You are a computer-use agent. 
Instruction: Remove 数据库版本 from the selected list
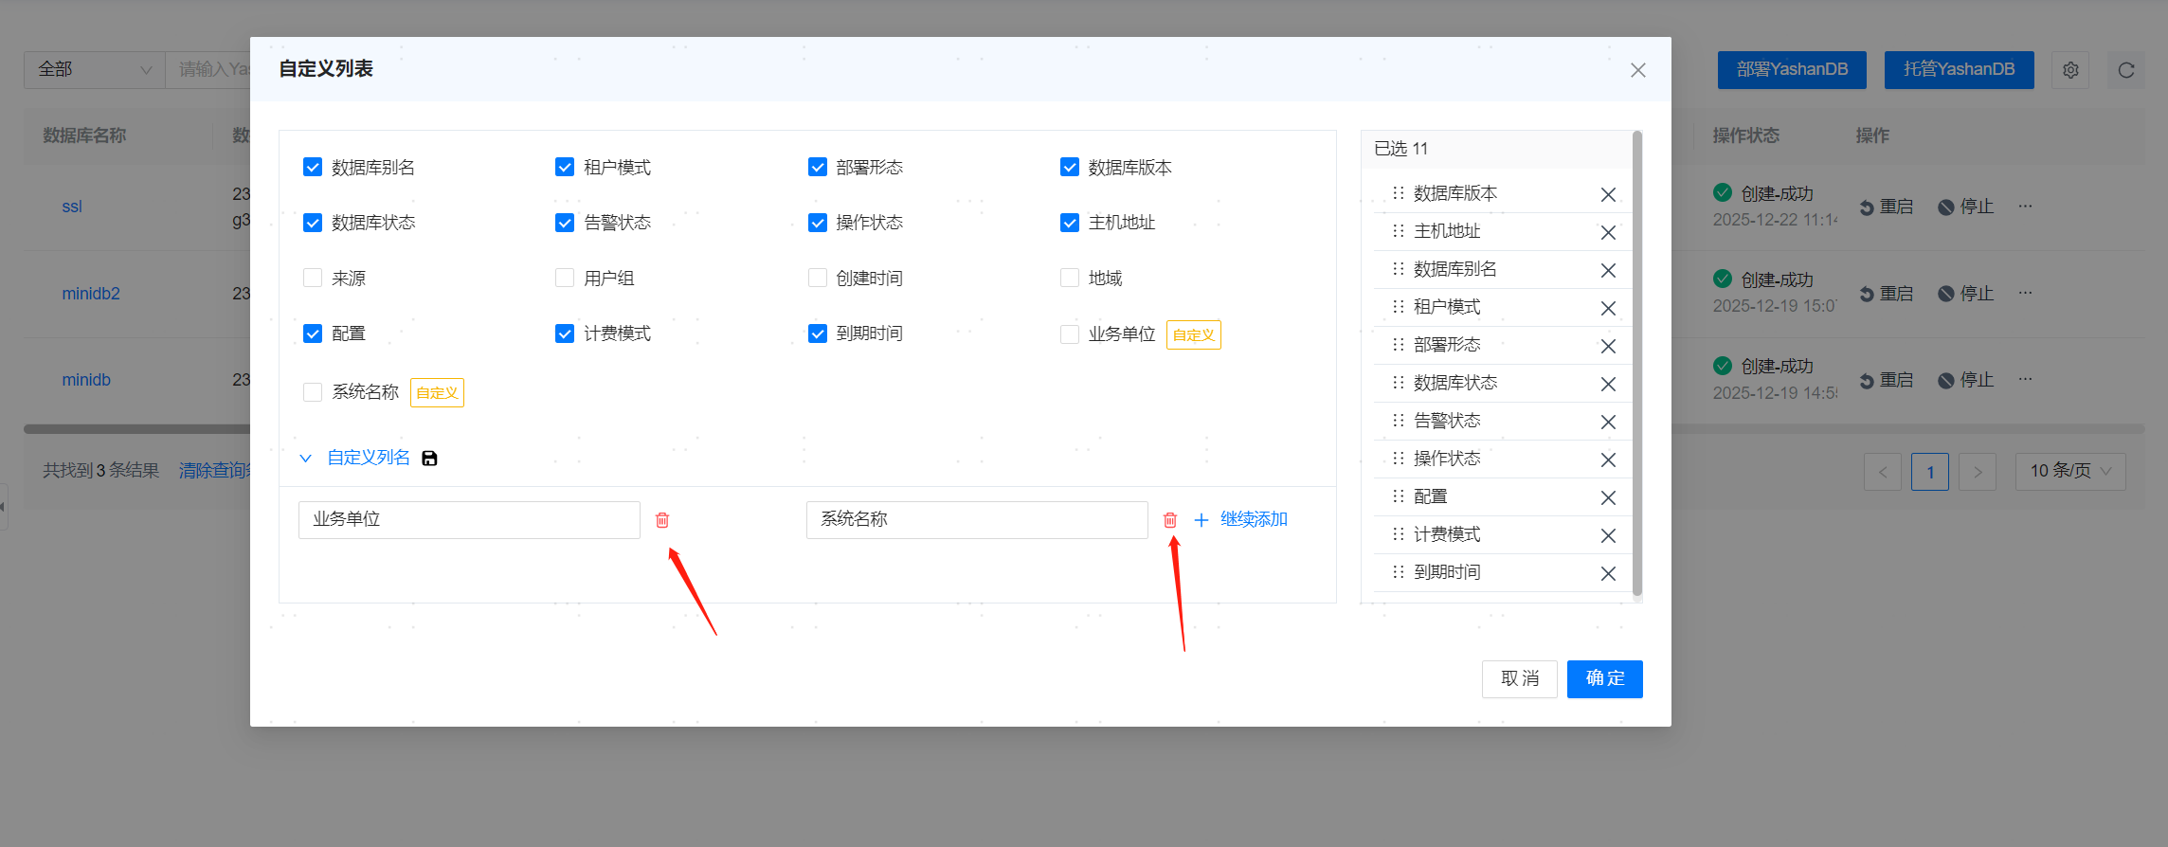tap(1608, 194)
